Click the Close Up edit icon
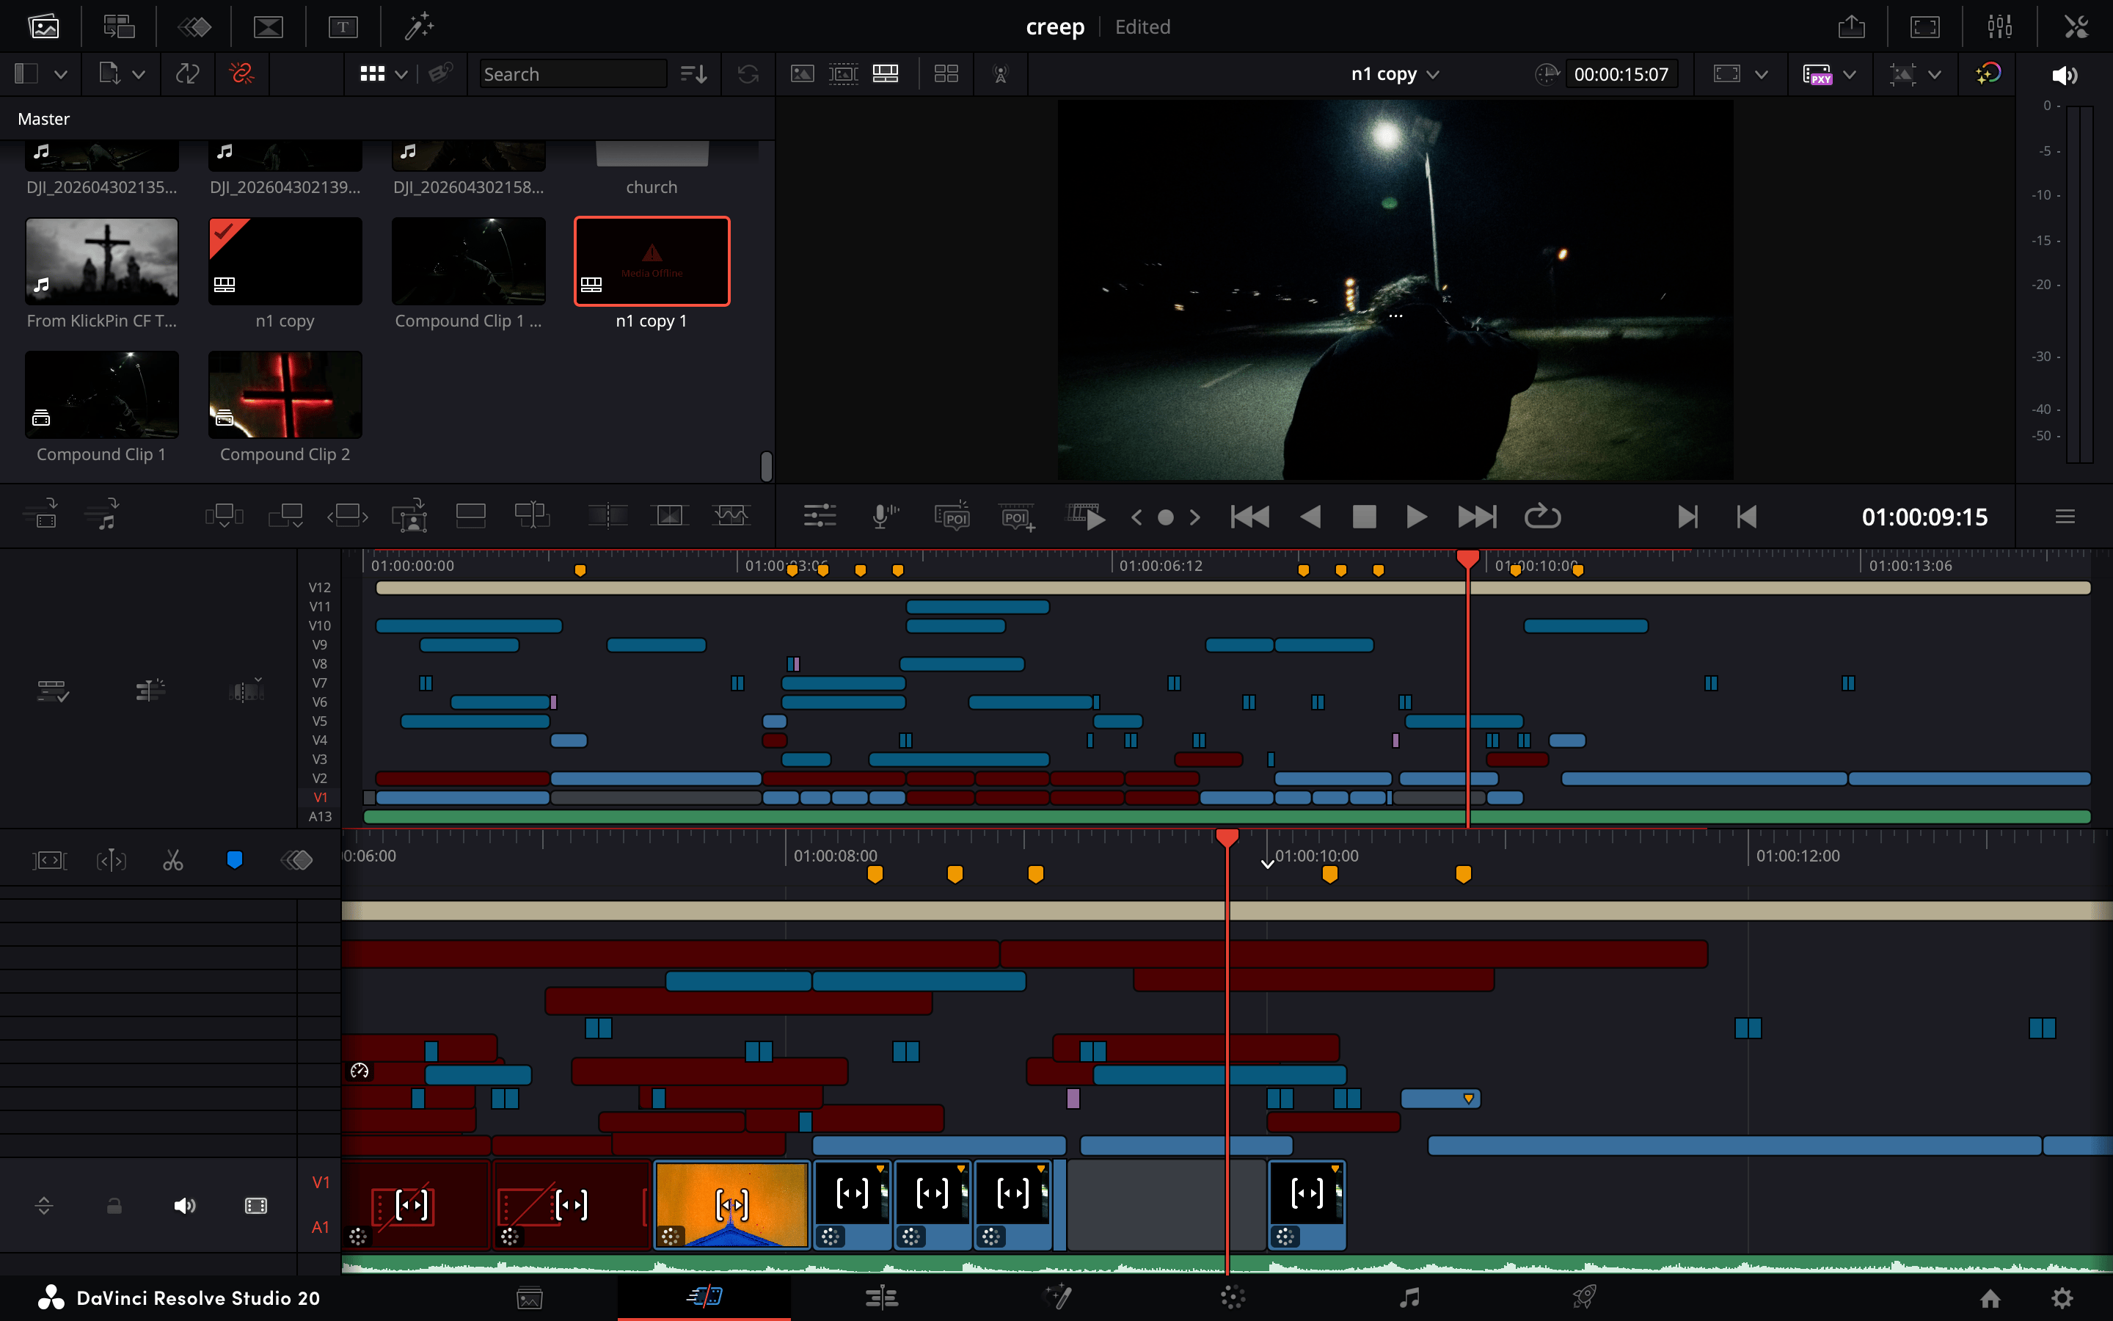Viewport: 2113px width, 1321px height. [409, 517]
